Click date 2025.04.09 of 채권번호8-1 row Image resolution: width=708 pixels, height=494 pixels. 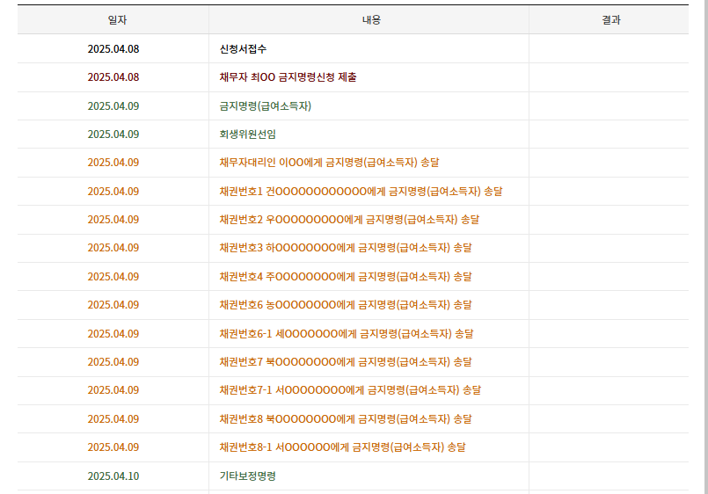pyautogui.click(x=113, y=447)
